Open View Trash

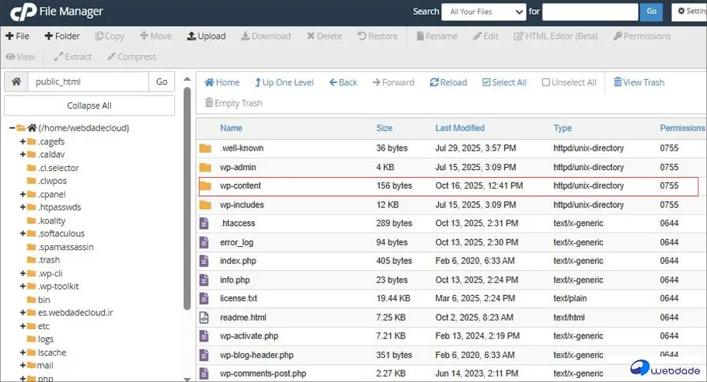(639, 82)
